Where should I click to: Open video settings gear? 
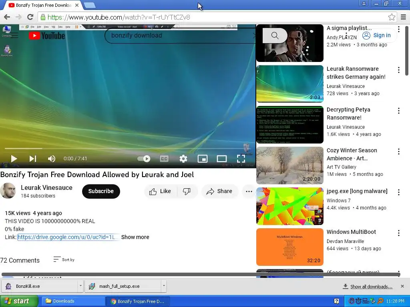pos(183,158)
